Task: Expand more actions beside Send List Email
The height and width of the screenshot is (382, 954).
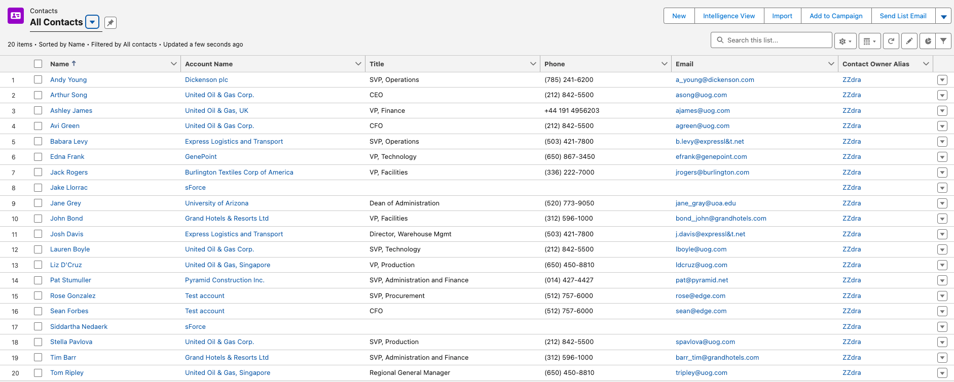Action: 943,16
